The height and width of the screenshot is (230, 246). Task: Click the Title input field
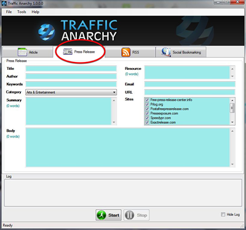(x=71, y=69)
